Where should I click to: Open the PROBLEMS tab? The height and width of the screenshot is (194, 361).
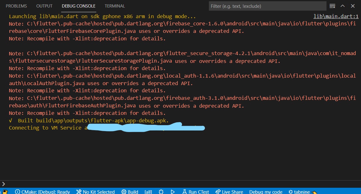tap(16, 6)
